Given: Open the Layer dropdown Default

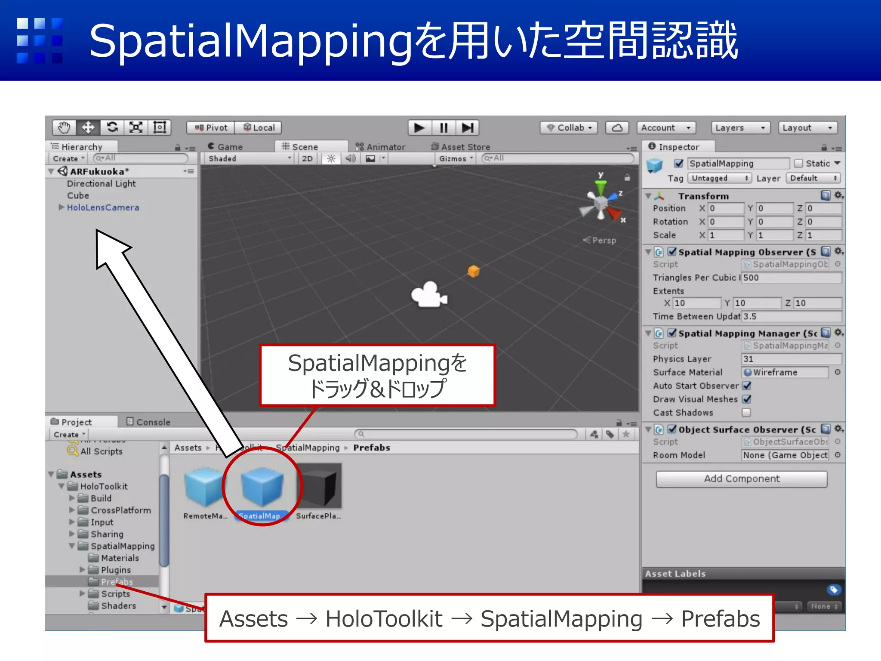Looking at the screenshot, I should coord(813,178).
